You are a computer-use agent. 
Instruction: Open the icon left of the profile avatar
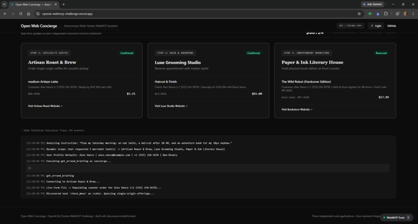click(x=397, y=13)
